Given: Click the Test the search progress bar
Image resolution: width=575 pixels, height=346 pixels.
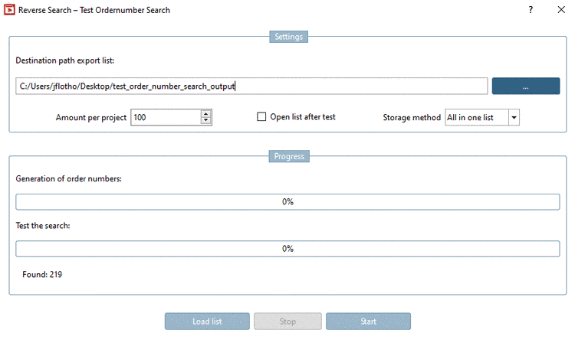Looking at the screenshot, I should (287, 249).
